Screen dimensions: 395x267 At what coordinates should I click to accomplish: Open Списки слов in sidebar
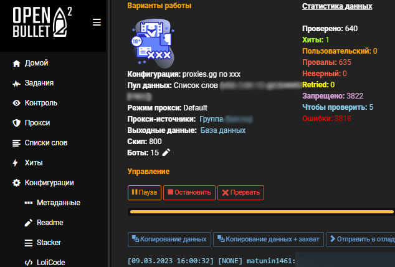pyautogui.click(x=46, y=143)
